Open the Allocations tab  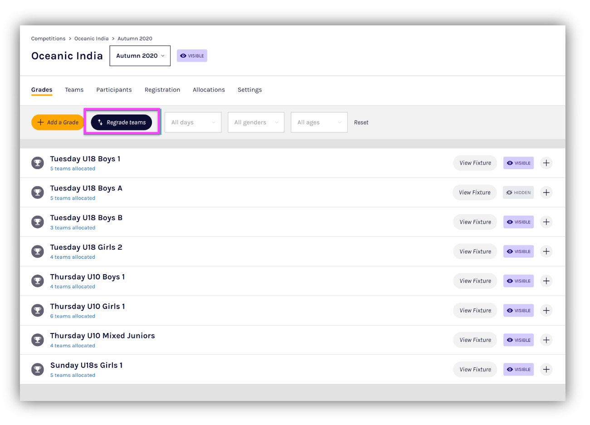pyautogui.click(x=209, y=90)
